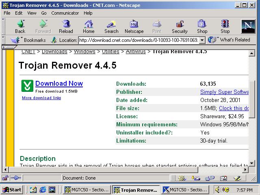Open the Windows breadcrumb link
This screenshot has width=260, height=195.
pos(84,52)
